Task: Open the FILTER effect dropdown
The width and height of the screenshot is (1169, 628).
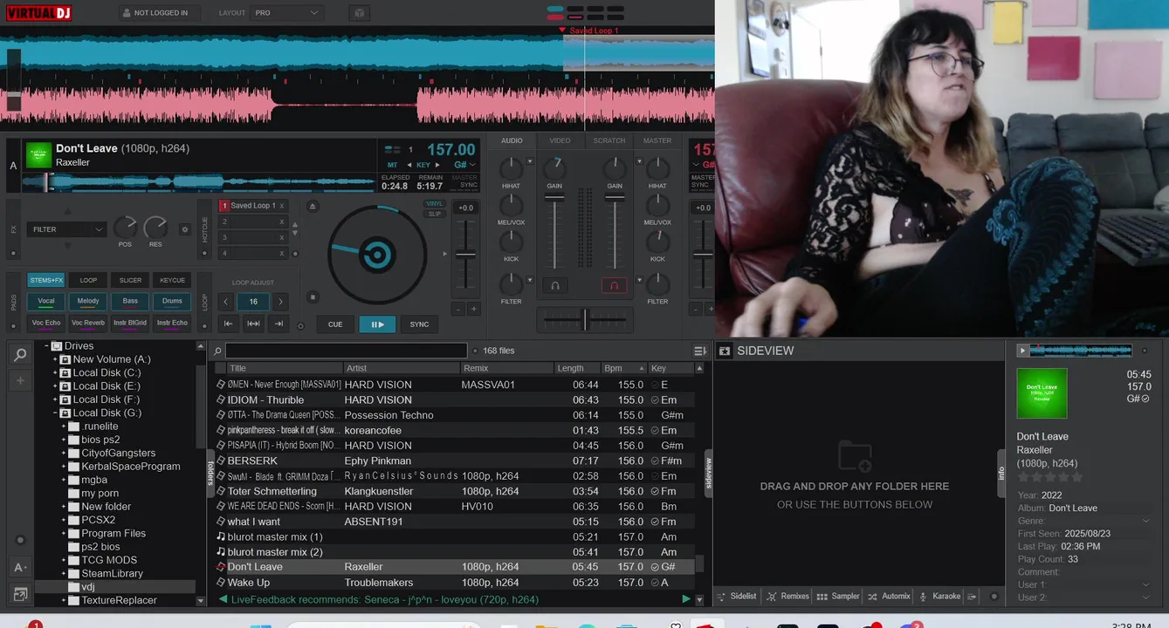Action: [67, 229]
